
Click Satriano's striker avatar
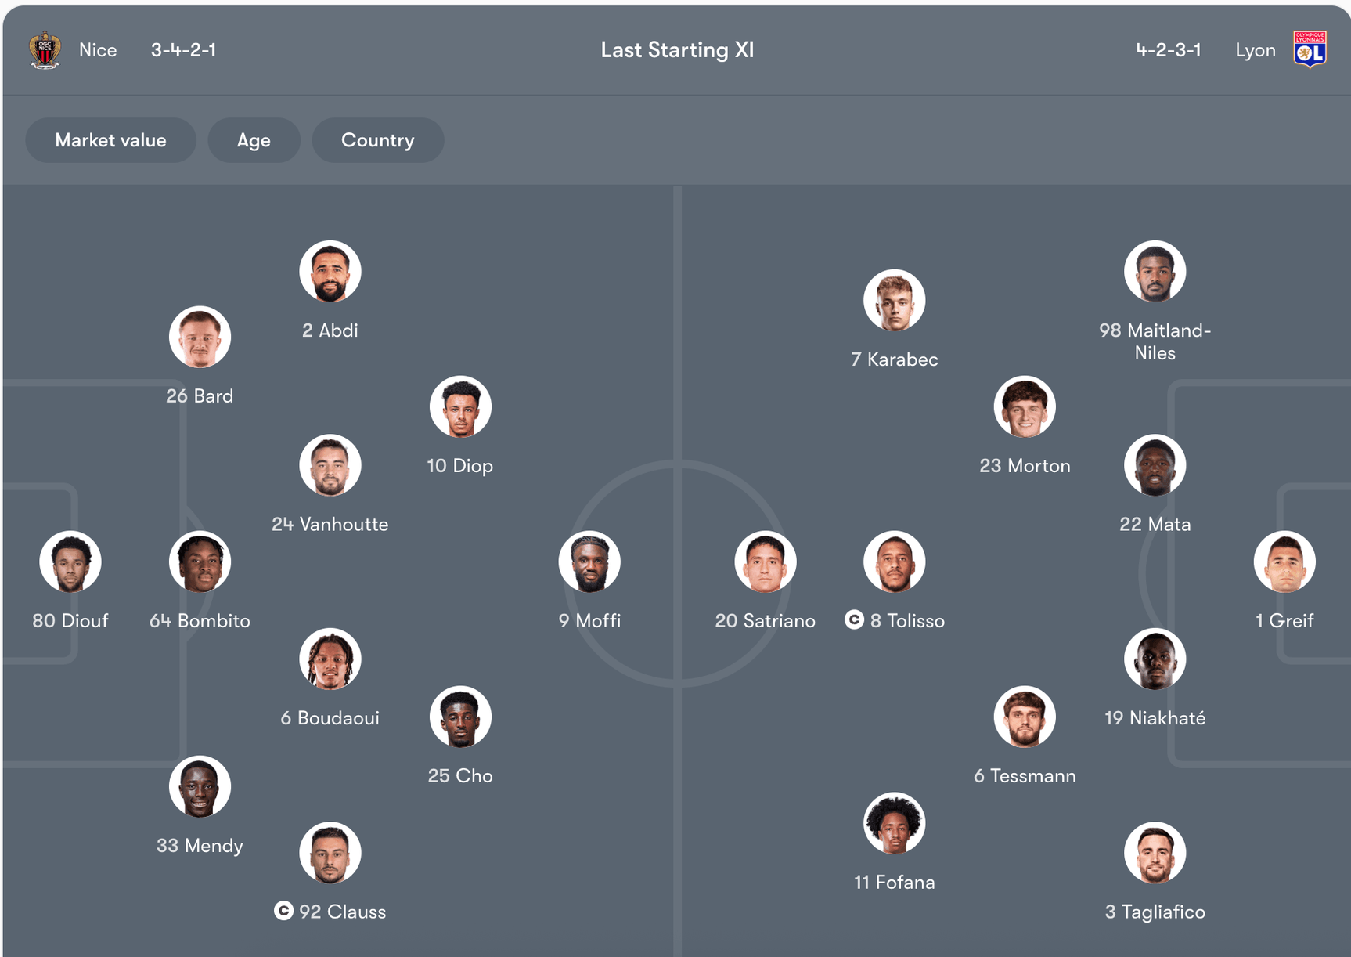tap(765, 562)
